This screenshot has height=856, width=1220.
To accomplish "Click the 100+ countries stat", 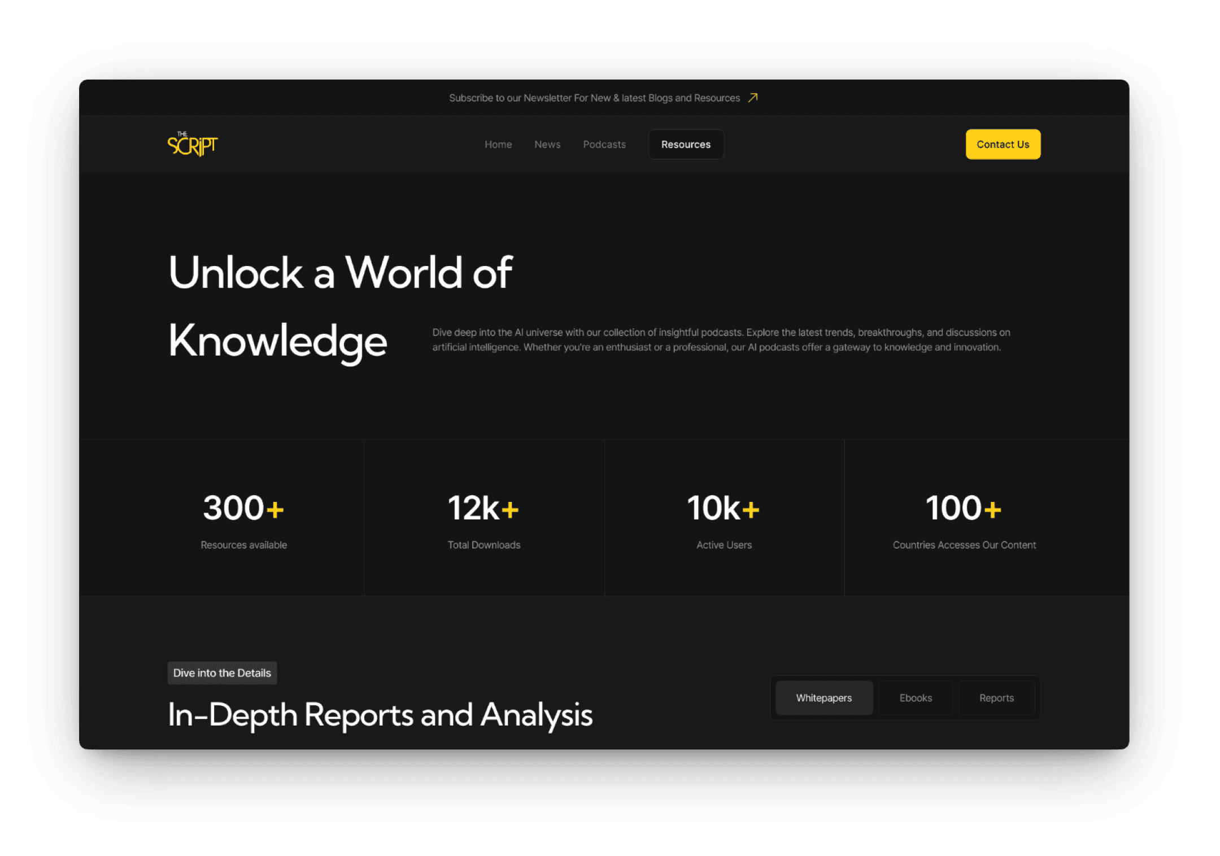I will (x=963, y=508).
